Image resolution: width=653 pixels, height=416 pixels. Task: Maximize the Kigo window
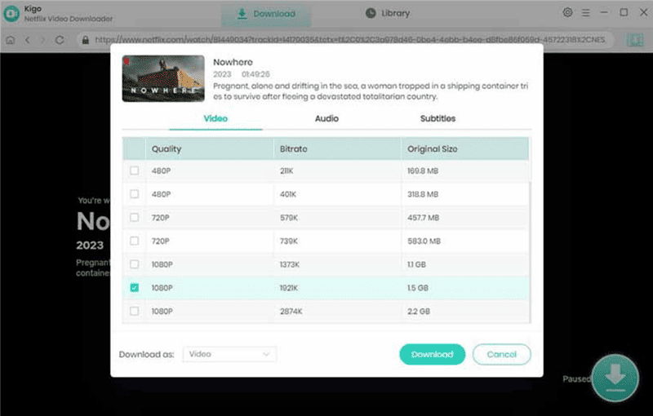[624, 12]
